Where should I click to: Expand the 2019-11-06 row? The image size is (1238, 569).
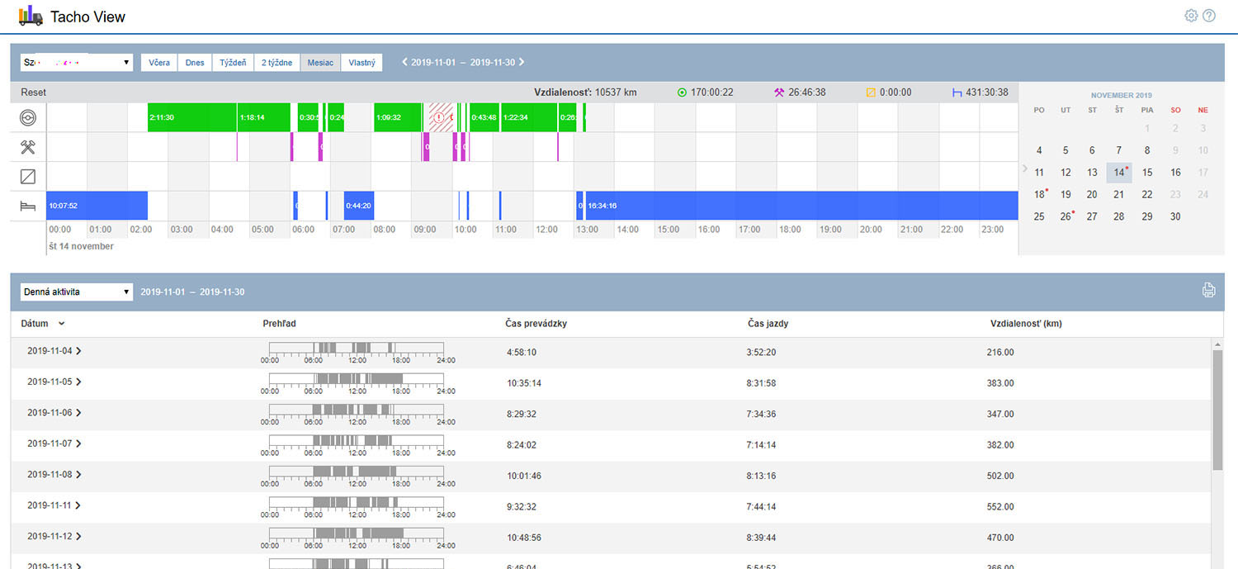(78, 413)
